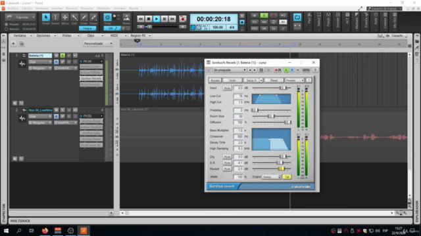This screenshot has height=236, width=421.
Task: Toggle the reverb Tail button
Action: [287, 177]
